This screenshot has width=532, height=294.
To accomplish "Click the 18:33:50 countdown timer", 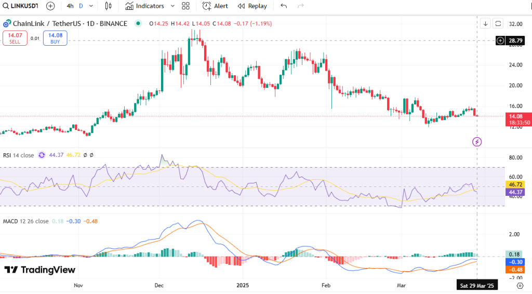I will [x=519, y=123].
